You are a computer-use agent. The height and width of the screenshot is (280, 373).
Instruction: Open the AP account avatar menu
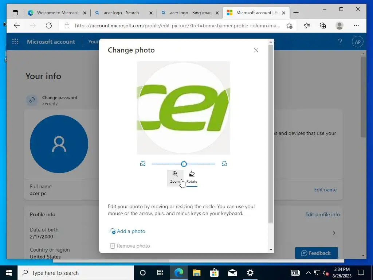tap(358, 42)
